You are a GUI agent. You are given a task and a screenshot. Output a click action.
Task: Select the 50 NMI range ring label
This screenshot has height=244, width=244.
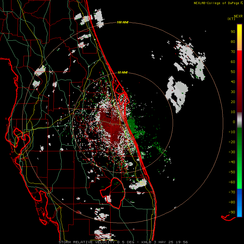(123, 72)
